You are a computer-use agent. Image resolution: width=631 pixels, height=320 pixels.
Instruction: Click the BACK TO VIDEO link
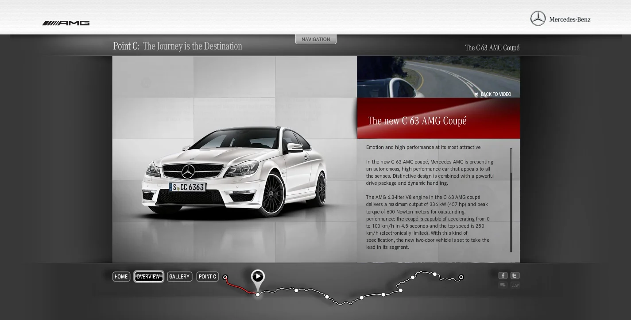pos(493,94)
